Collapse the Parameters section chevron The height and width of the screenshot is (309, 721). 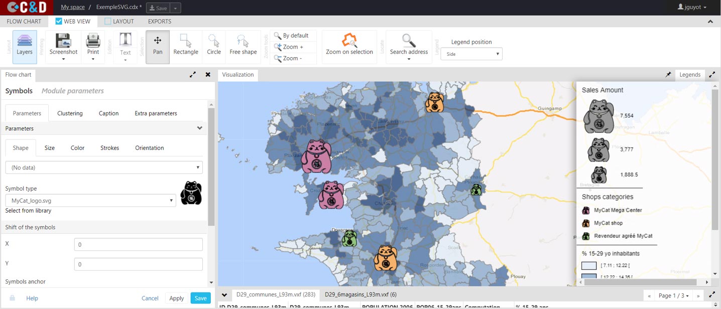coord(199,128)
